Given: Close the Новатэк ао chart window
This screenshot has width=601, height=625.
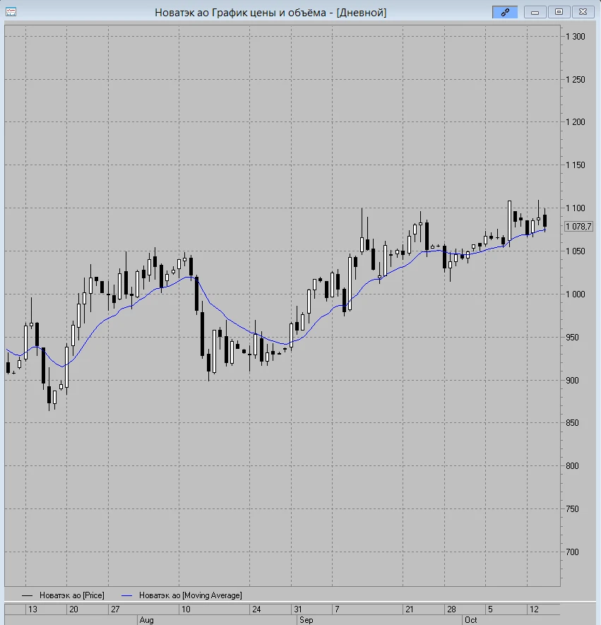Looking at the screenshot, I should tap(583, 12).
